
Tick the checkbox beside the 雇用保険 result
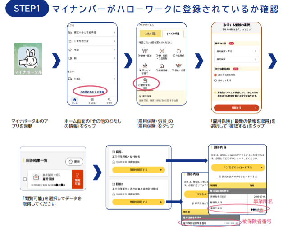(x=24, y=178)
